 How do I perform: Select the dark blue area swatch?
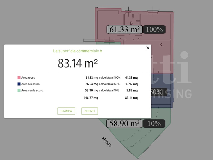tap(19, 84)
